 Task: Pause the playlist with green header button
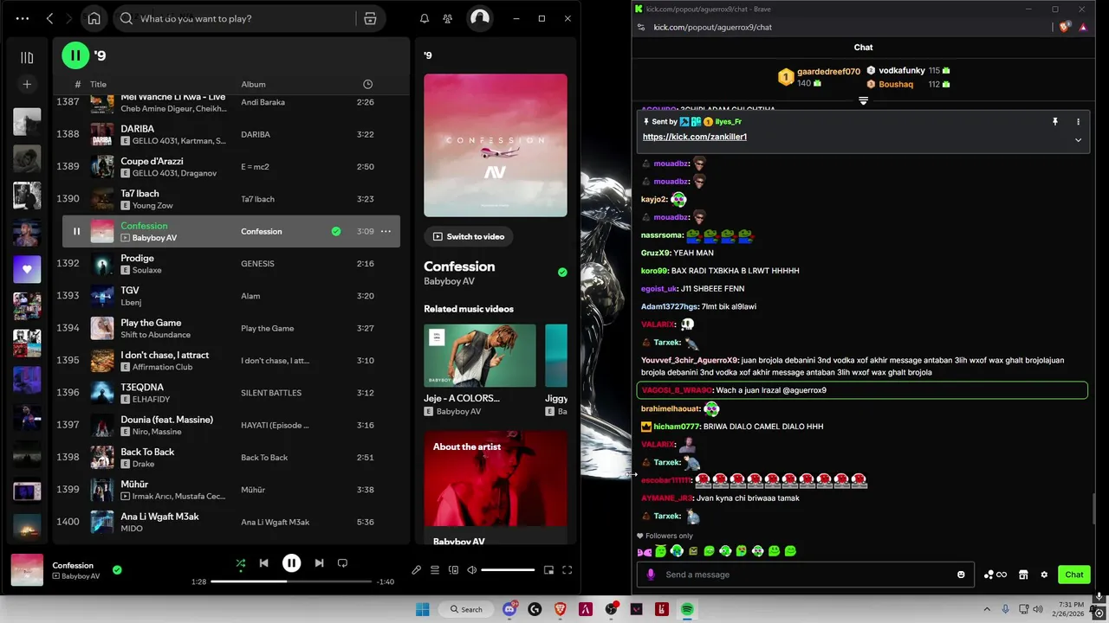[75, 55]
